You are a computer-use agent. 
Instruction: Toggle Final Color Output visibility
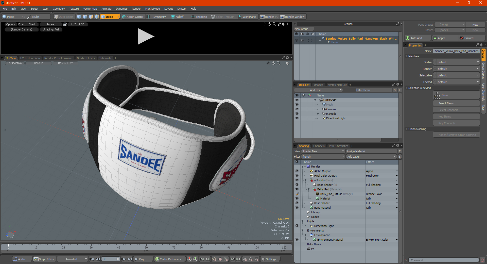(x=297, y=176)
